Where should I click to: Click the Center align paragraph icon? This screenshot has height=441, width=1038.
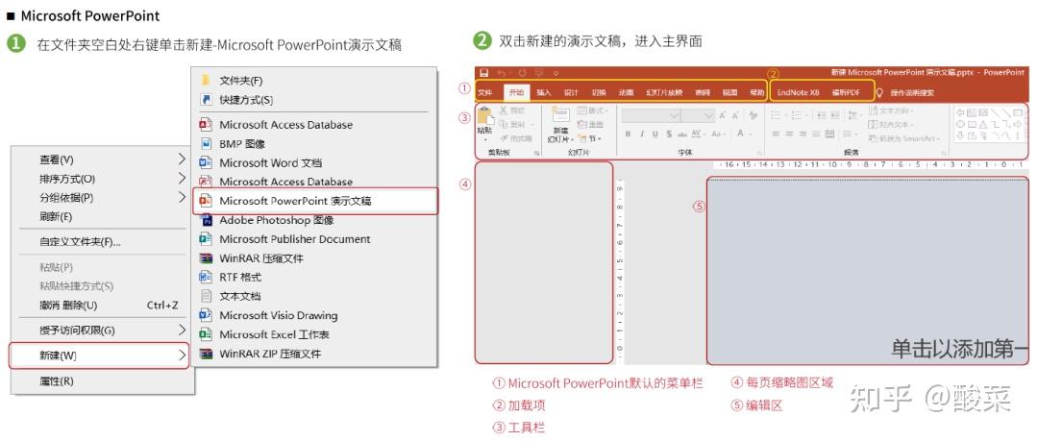[x=788, y=134]
